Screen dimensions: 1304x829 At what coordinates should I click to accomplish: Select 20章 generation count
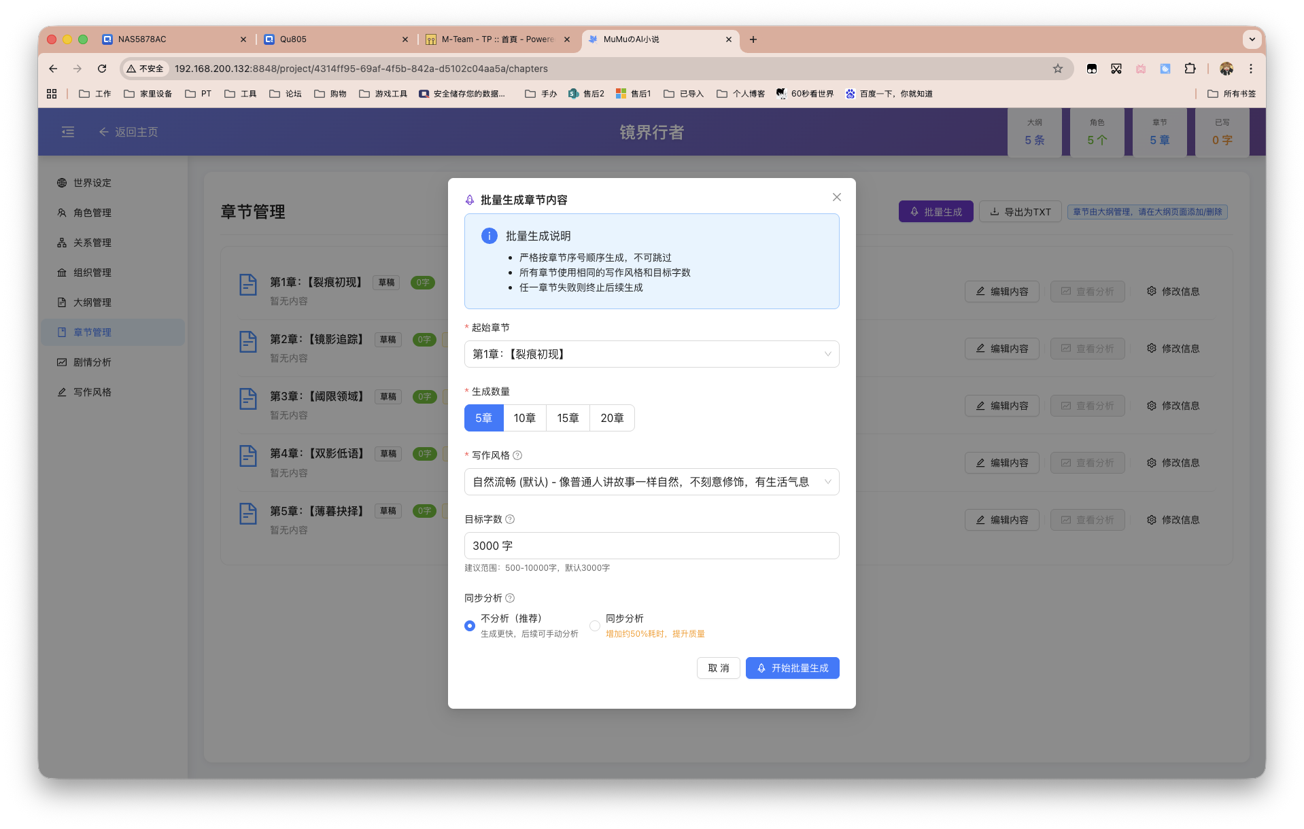point(611,417)
